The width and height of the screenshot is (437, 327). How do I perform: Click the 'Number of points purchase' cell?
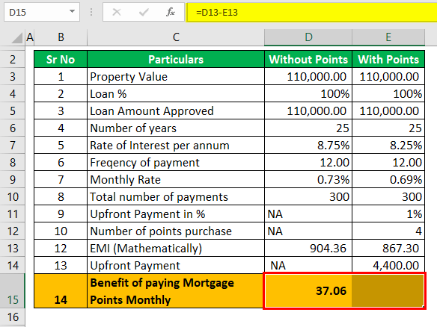[x=176, y=231]
